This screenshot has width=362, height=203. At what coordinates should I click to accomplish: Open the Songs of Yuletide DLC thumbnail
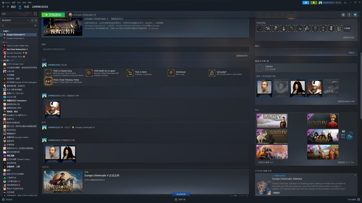pyautogui.click(x=272, y=120)
